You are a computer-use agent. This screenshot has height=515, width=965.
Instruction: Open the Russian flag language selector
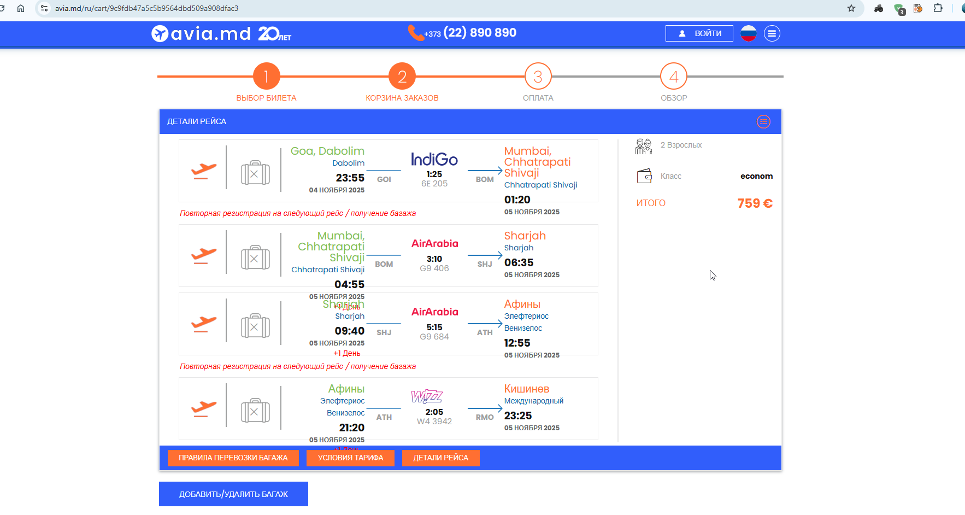(x=748, y=33)
